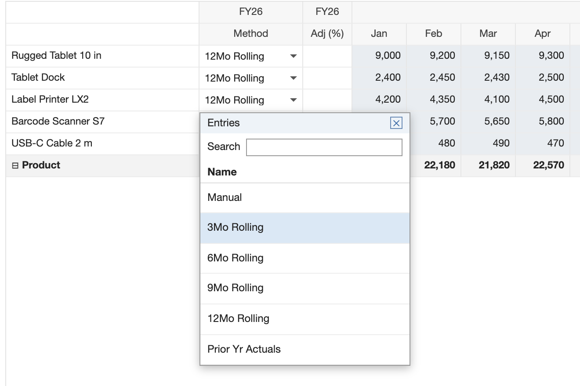The width and height of the screenshot is (580, 386).
Task: Click the Adj (%) column header
Action: [327, 34]
